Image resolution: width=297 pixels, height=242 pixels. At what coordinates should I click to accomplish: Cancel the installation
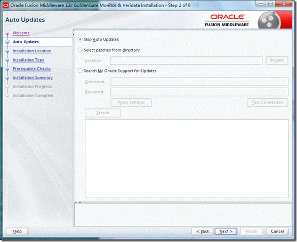[277, 231]
